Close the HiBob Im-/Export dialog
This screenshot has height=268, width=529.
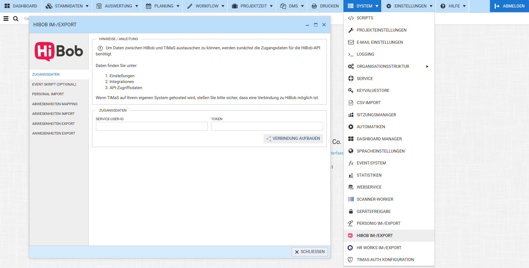pos(324,25)
